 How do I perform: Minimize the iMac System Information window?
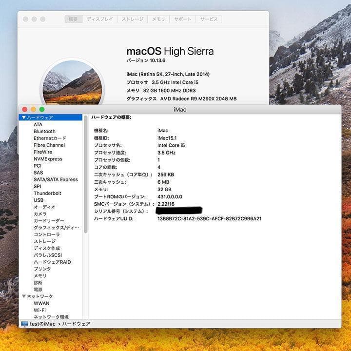(33, 110)
